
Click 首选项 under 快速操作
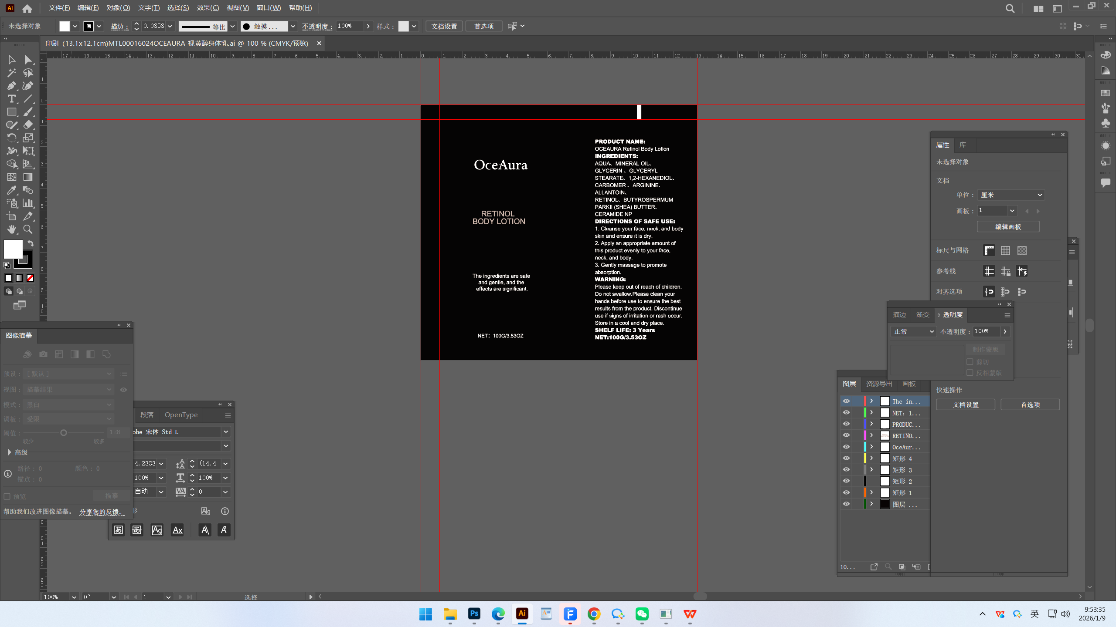[1030, 405]
